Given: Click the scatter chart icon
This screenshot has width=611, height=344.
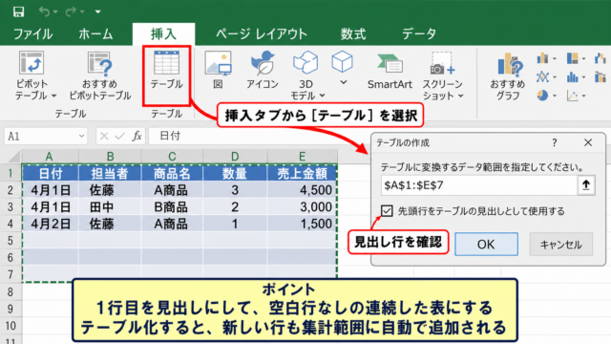Looking at the screenshot, I should 573,96.
